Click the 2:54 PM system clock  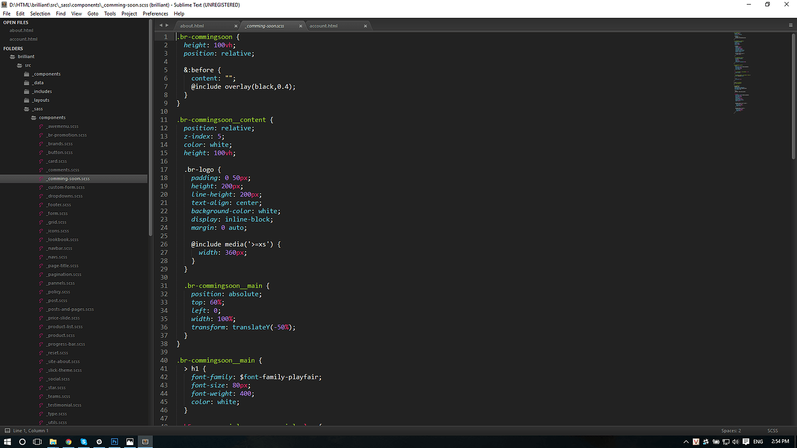pos(780,442)
